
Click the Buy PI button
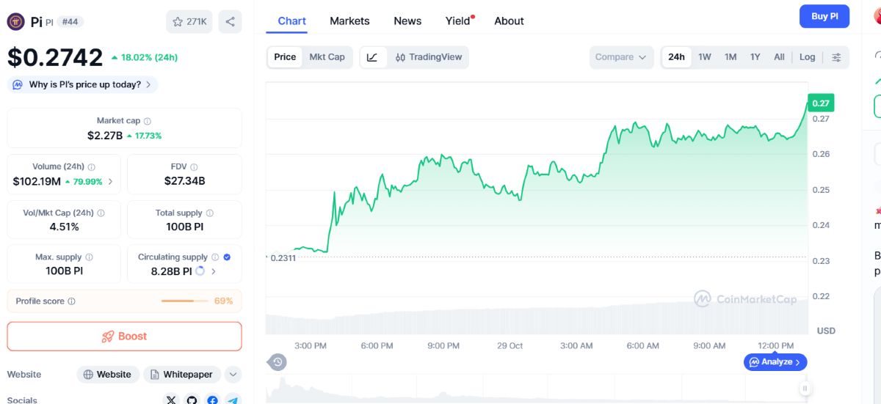tap(824, 16)
